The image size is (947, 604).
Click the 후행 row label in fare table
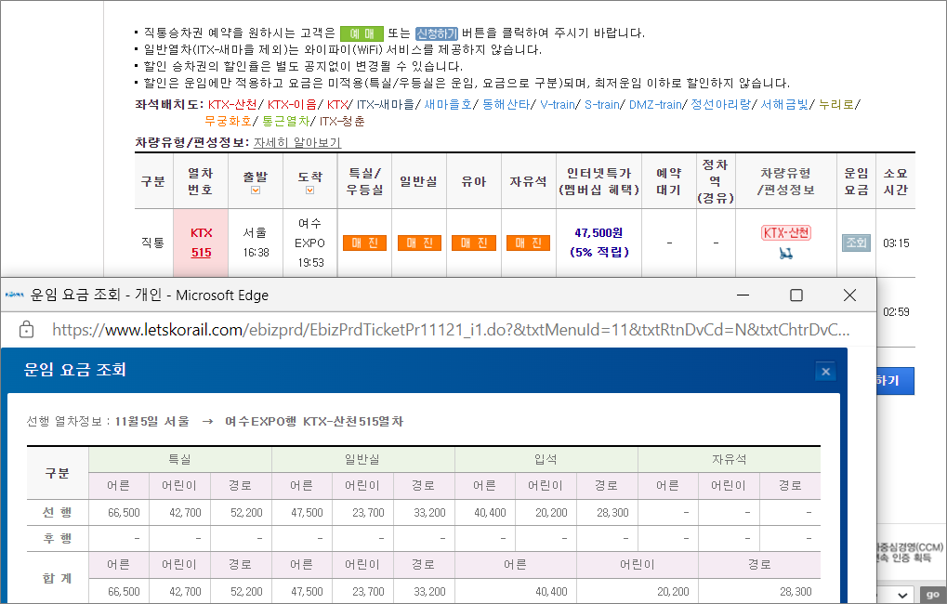[58, 537]
